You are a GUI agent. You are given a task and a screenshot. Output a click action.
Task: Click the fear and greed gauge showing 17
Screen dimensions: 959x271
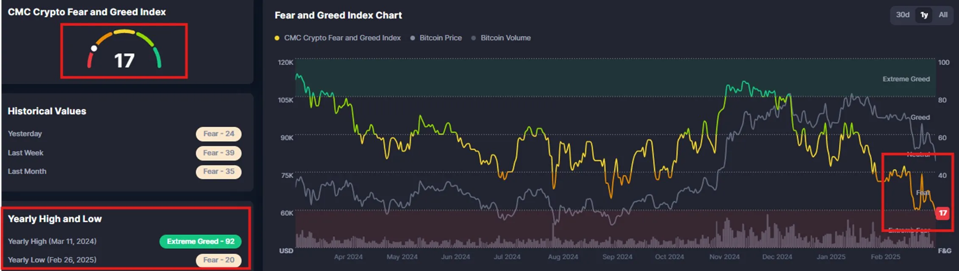[x=124, y=50]
